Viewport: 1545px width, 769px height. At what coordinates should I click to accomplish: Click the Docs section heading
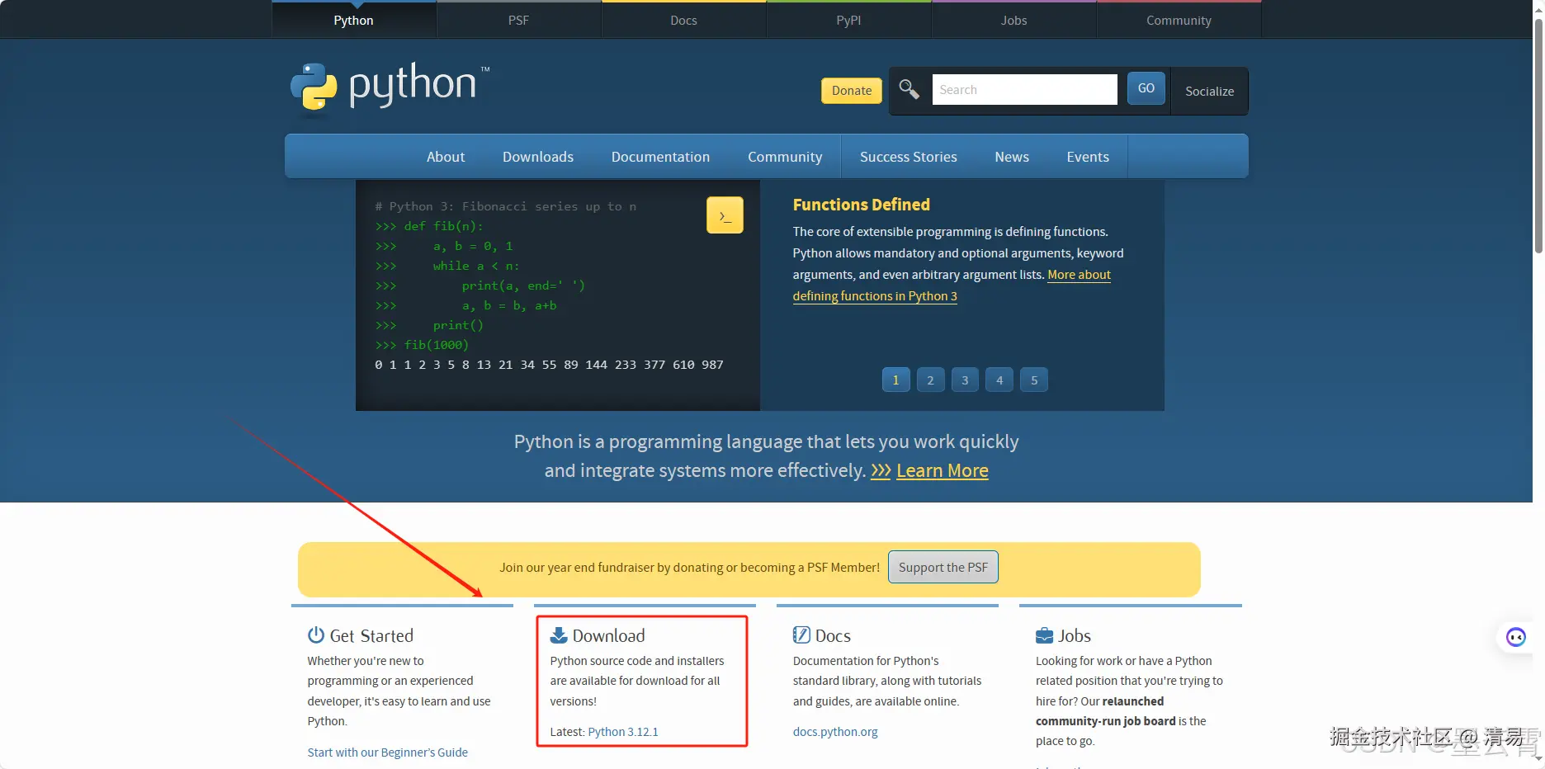pyautogui.click(x=833, y=635)
